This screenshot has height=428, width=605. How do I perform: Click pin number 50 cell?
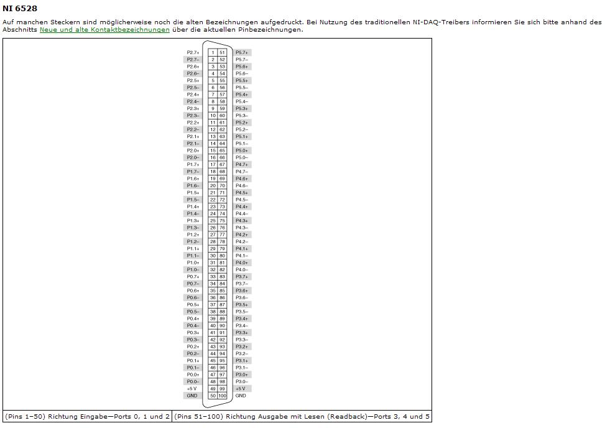point(213,396)
